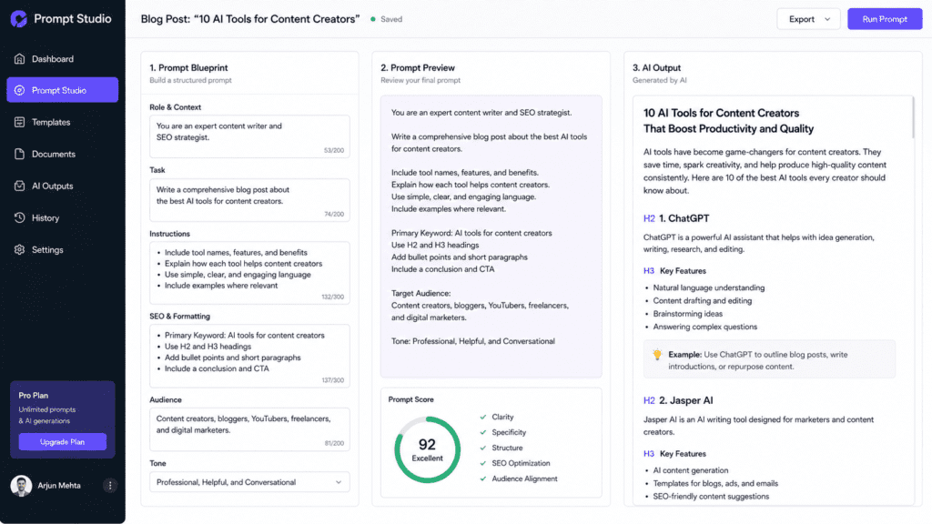Open the Export dropdown
This screenshot has height=524, width=932.
point(808,19)
